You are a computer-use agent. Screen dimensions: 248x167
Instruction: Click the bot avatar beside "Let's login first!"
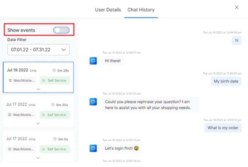tap(93, 148)
